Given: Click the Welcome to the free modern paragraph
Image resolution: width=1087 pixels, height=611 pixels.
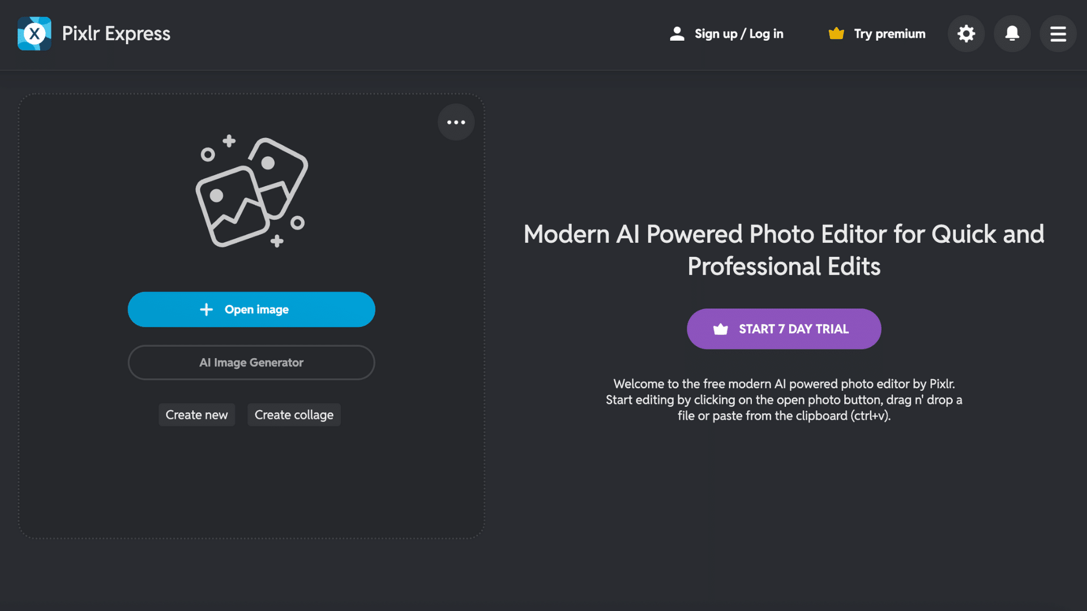Looking at the screenshot, I should 784,400.
